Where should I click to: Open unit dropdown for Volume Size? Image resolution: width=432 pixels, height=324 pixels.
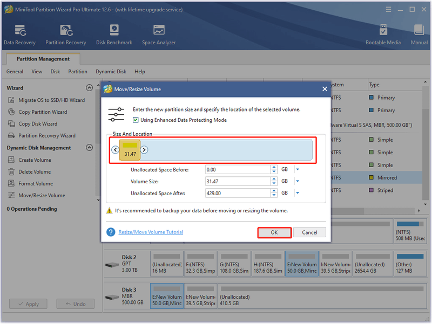tap(298, 181)
